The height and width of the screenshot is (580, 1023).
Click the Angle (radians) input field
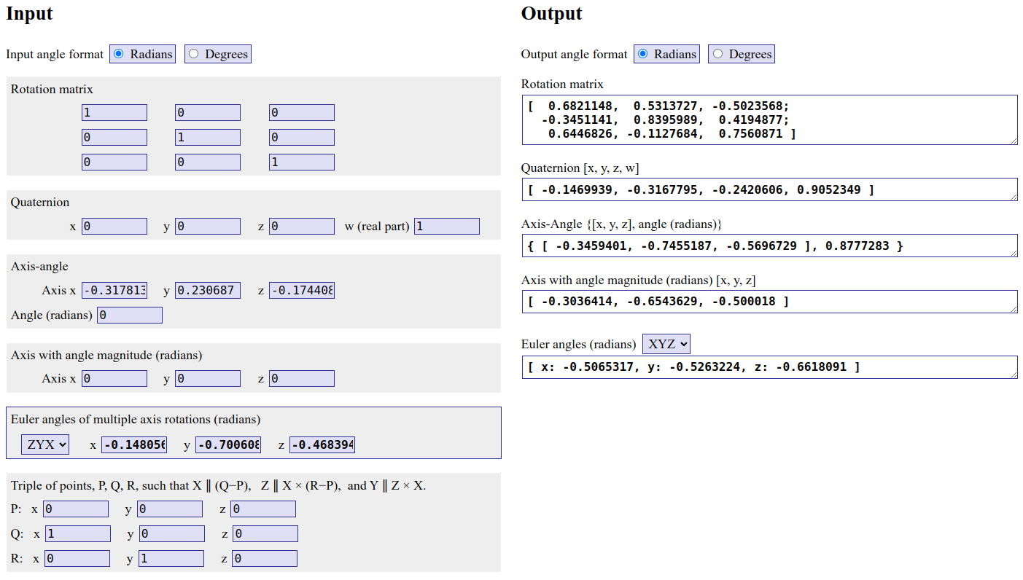point(130,315)
